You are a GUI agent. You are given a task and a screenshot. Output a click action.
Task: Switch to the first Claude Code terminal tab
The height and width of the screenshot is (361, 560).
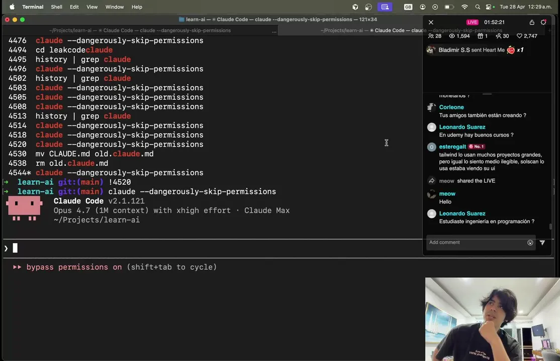(x=140, y=30)
